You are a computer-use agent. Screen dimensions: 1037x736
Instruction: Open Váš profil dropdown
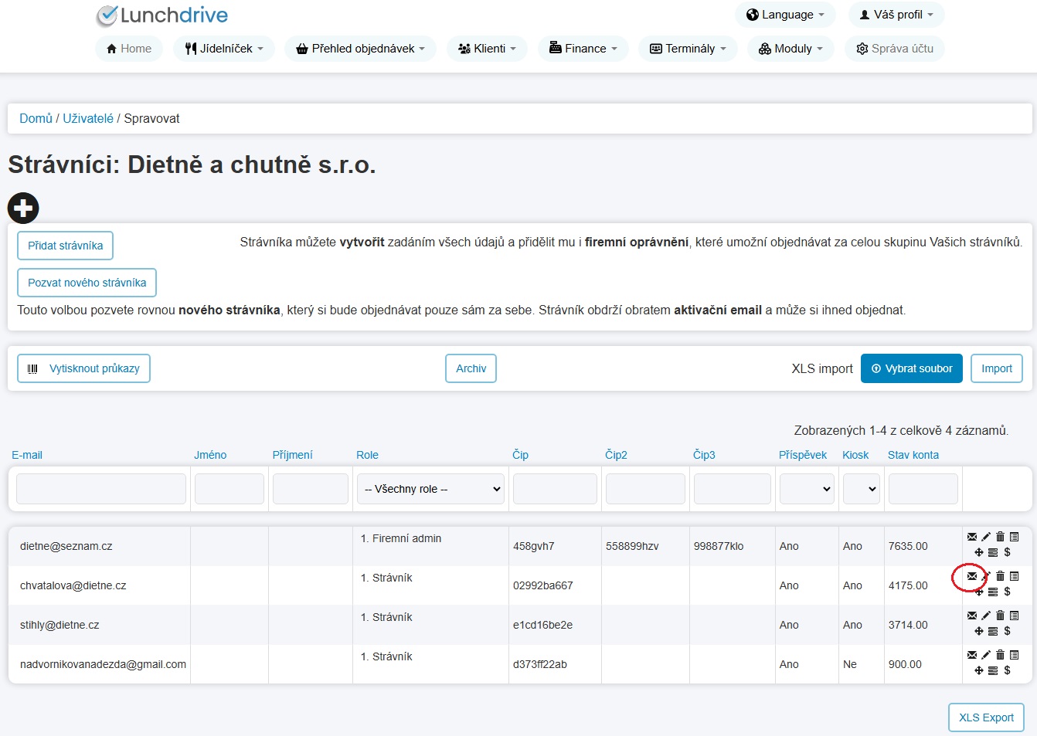[896, 15]
